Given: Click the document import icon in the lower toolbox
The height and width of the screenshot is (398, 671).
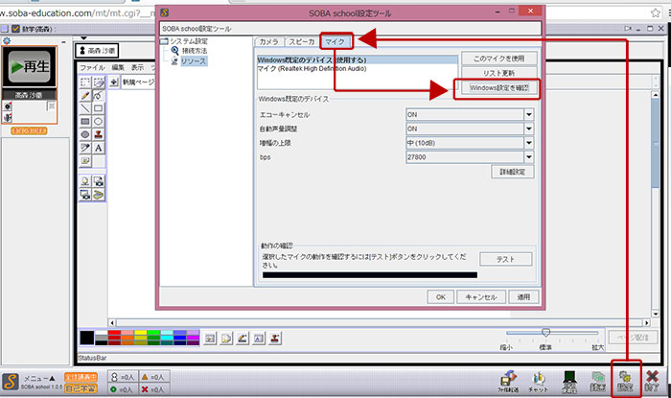Looking at the screenshot, I should click(x=85, y=181).
